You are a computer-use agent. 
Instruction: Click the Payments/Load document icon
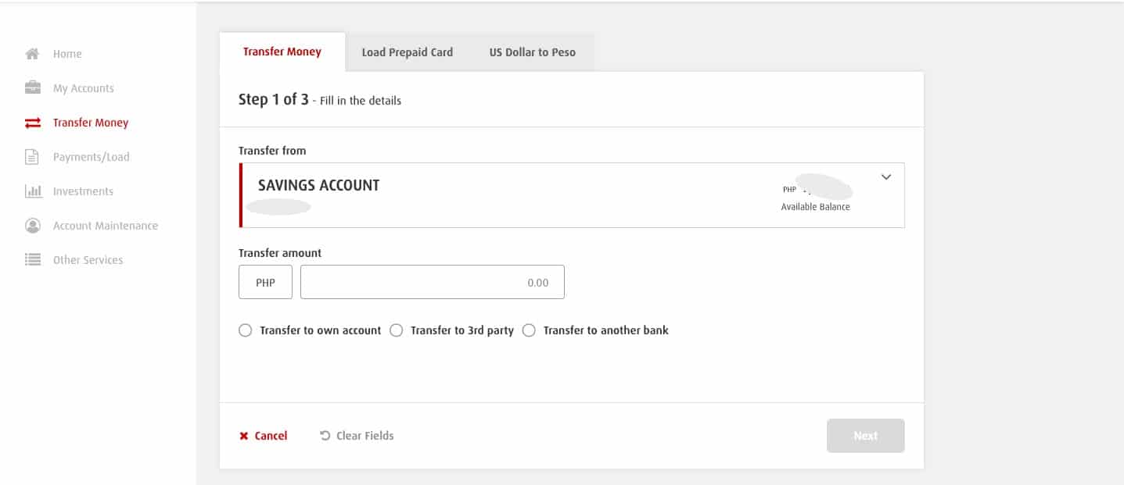(33, 157)
